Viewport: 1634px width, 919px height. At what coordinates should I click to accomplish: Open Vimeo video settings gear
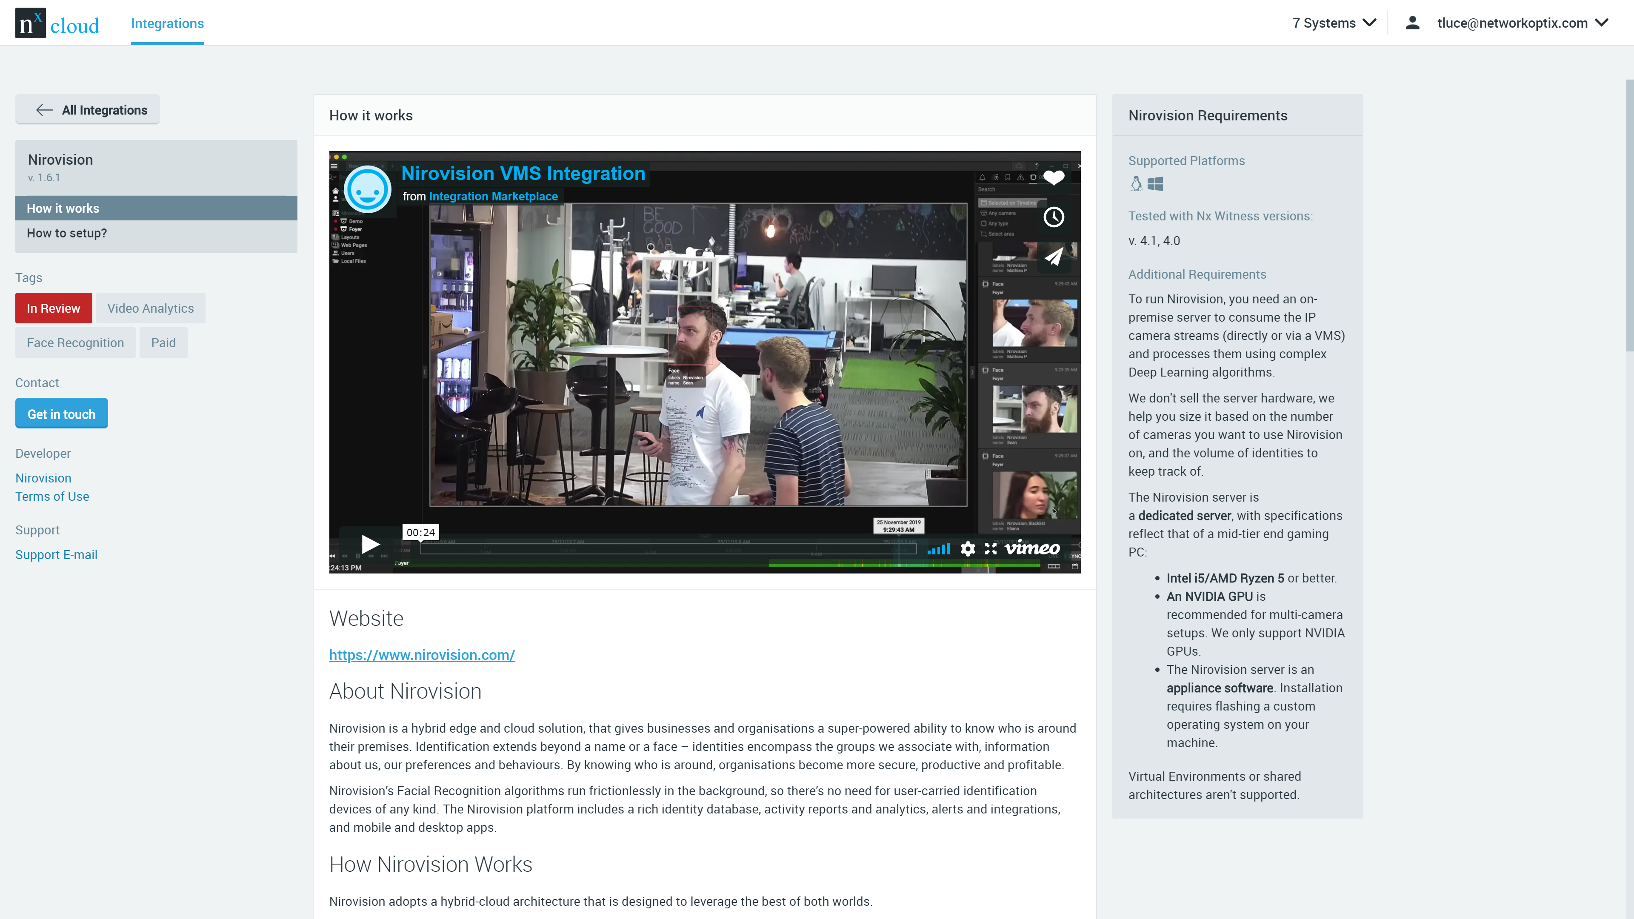tap(967, 548)
